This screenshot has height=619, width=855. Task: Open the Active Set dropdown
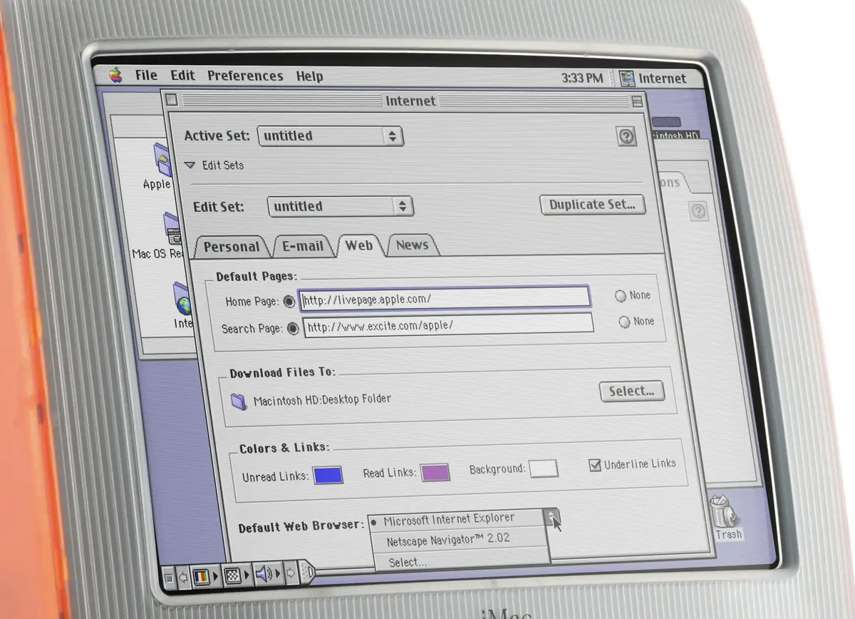tap(331, 136)
